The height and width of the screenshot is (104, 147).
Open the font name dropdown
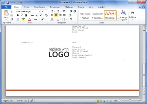pos(40,11)
